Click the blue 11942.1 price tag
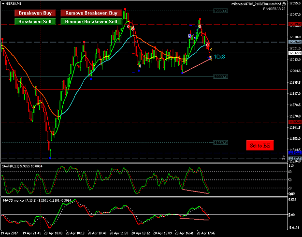The height and width of the screenshot is (237, 302). pyautogui.click(x=295, y=152)
